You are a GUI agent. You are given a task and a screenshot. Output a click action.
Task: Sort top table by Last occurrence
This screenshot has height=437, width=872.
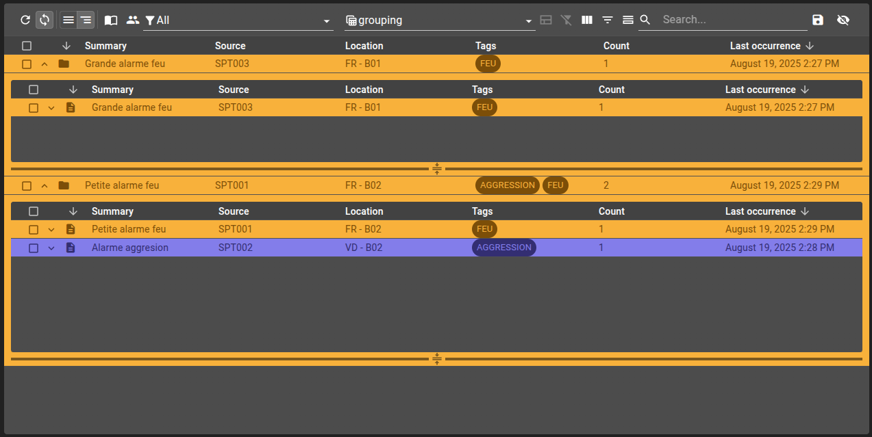[765, 46]
